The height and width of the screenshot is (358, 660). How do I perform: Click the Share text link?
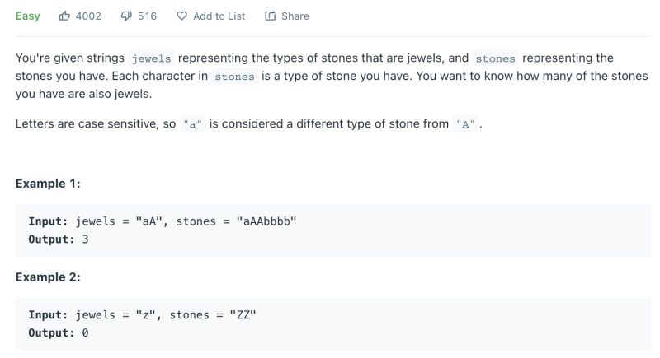[295, 16]
